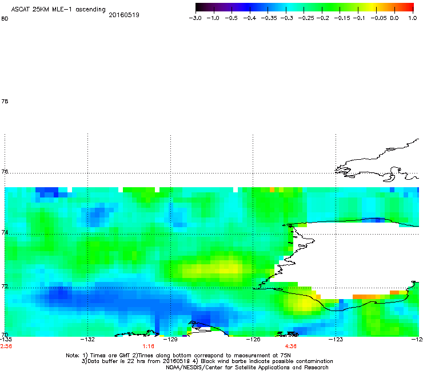Click the "-132" longitude axis label
The height and width of the screenshot is (371, 423).
pyautogui.click(x=87, y=339)
